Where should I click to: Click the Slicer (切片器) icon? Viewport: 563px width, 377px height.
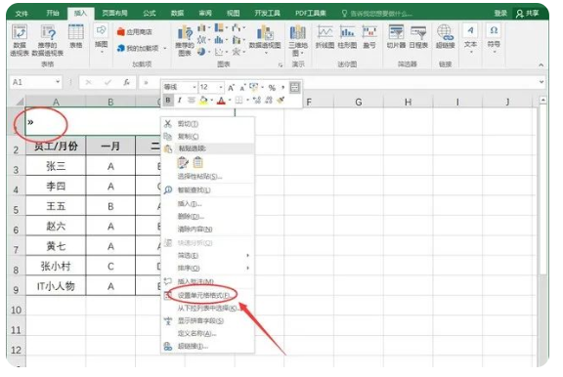[396, 36]
